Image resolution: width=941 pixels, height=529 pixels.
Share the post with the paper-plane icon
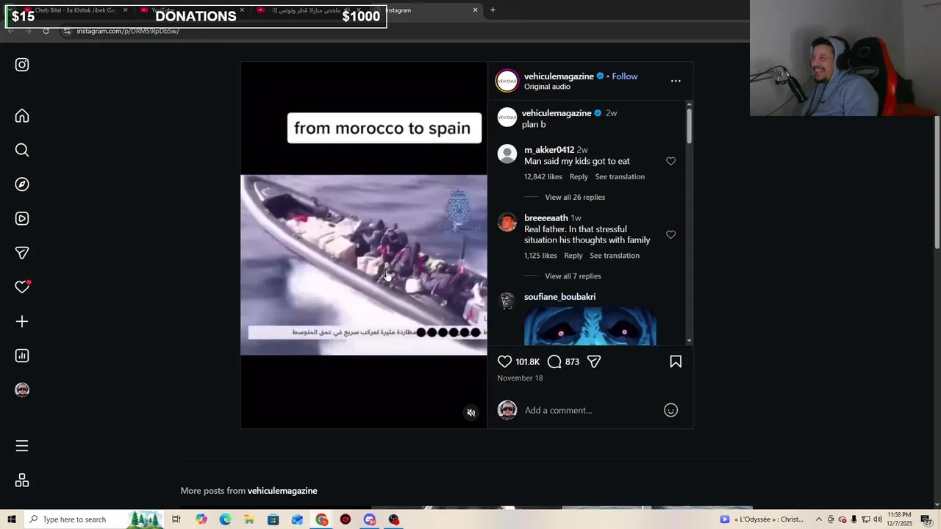pyautogui.click(x=594, y=361)
